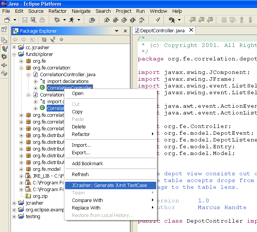Choose Import... in the context menu
The image size is (257, 232).
[111, 145]
